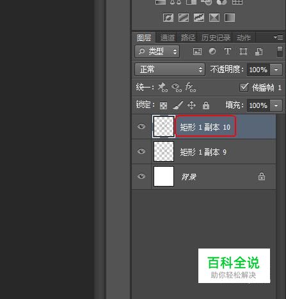Screen dimensions: 286x299
Task: Click the 填充: label
Action: (234, 105)
